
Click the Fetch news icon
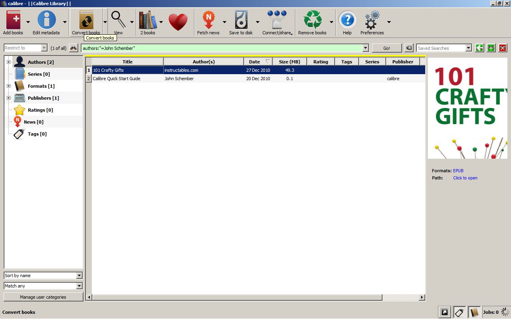(208, 21)
